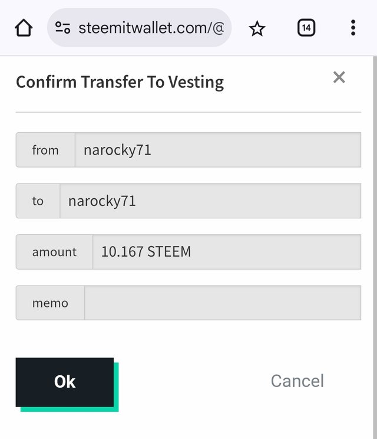
Task: Confirm the transfer with the Ok button
Action: (x=65, y=382)
